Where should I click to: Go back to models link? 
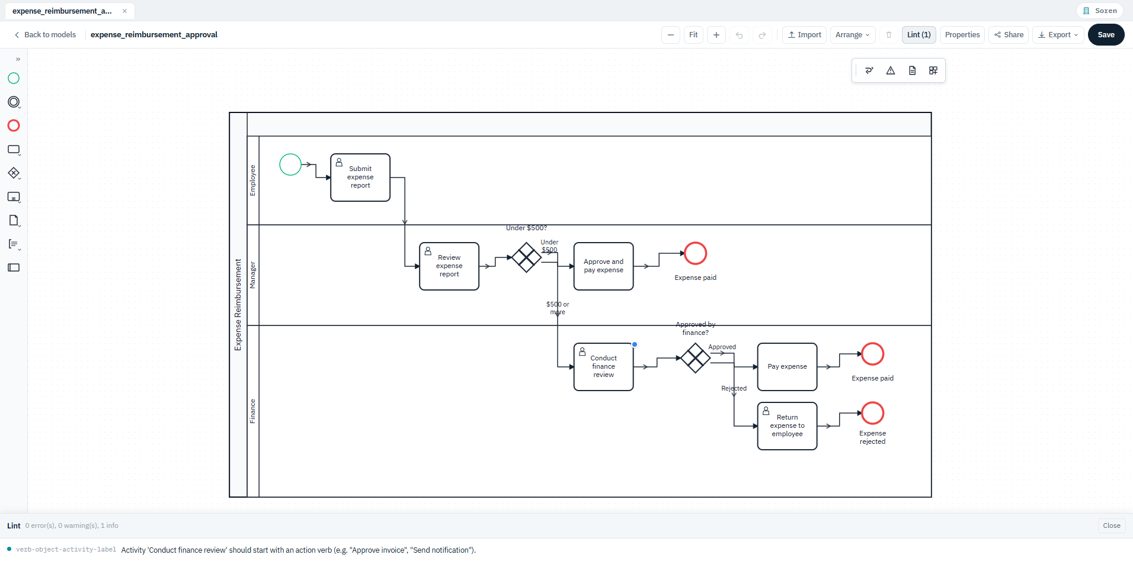pyautogui.click(x=45, y=35)
